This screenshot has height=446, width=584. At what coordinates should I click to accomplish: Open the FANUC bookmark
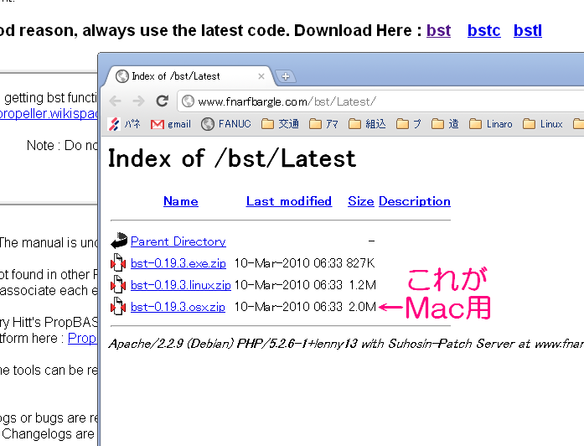tap(226, 124)
